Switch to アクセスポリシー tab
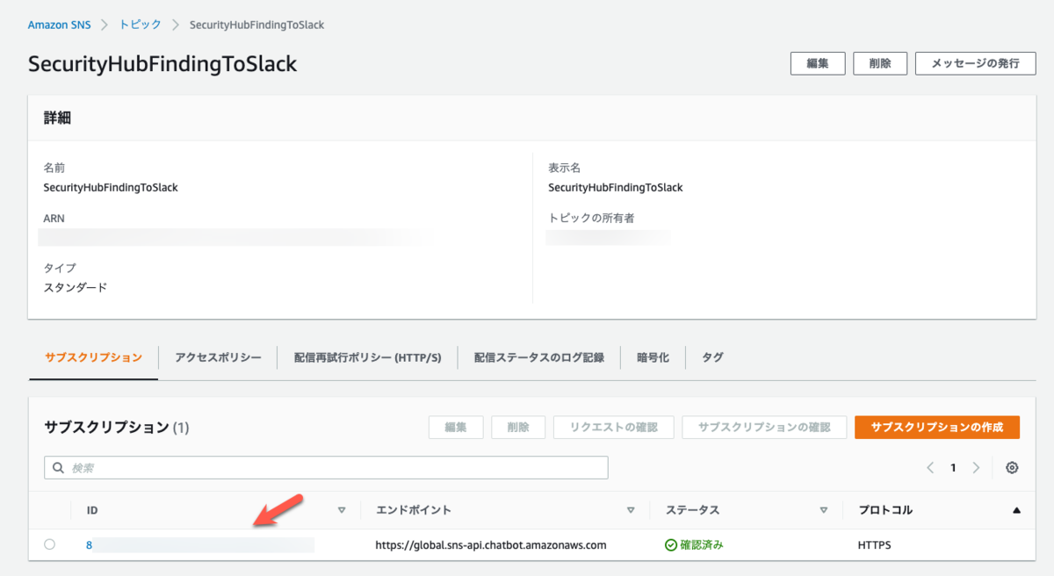This screenshot has height=576, width=1054. coord(218,357)
